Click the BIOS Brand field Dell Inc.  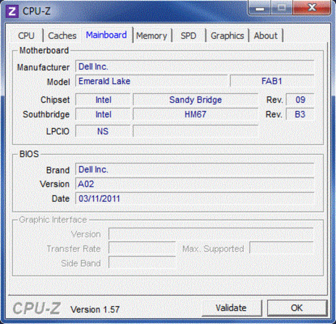[195, 170]
